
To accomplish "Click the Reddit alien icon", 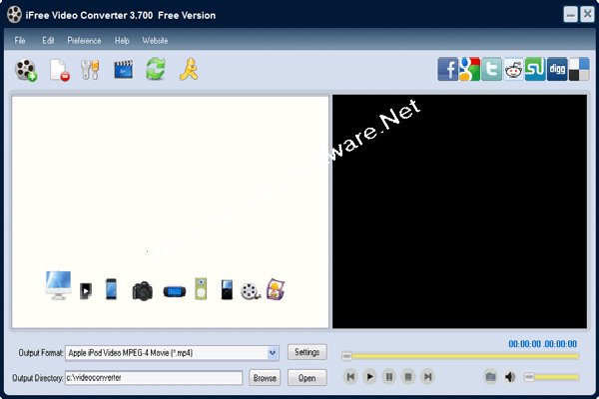I will (x=513, y=70).
